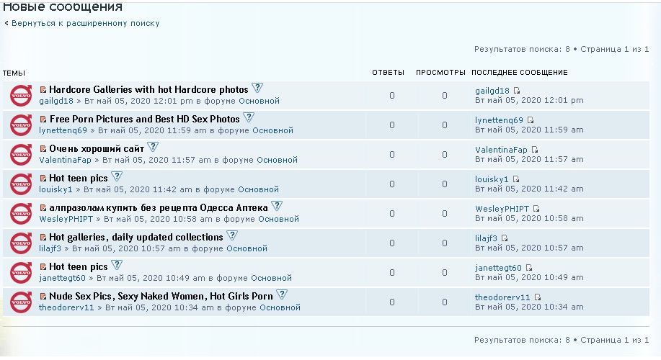This screenshot has height=360, width=661.
Task: Go to latest post via icon beside WesleyPHIPT
Action: tap(536, 209)
